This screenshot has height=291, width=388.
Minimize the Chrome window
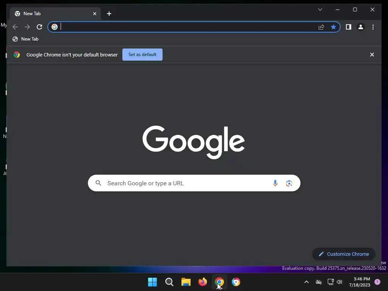click(338, 9)
